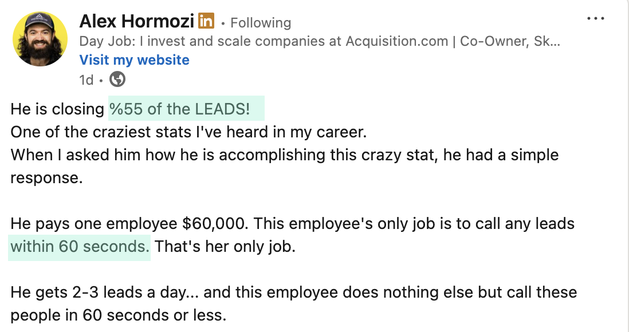Screen dimensions: 629x332
Task: Click the "Day Job:" headline start
Action: [x=101, y=41]
